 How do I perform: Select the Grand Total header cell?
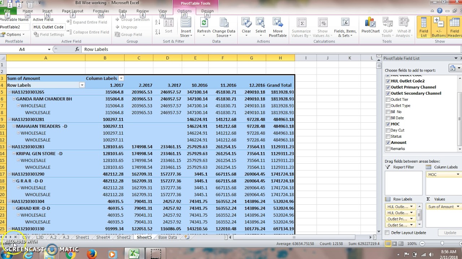click(x=280, y=85)
